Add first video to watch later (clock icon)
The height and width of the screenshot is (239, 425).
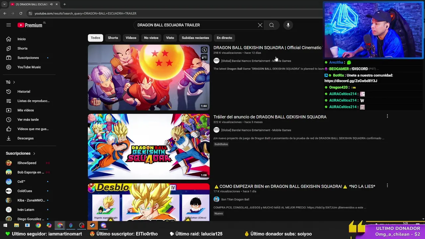pos(204,50)
